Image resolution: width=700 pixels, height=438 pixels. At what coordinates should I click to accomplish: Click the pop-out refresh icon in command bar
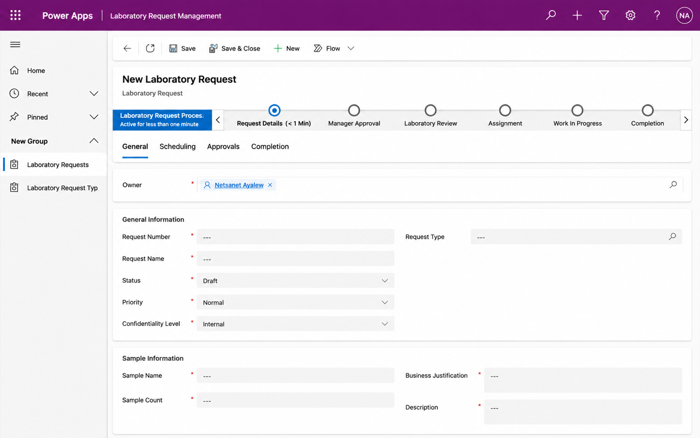coord(150,49)
